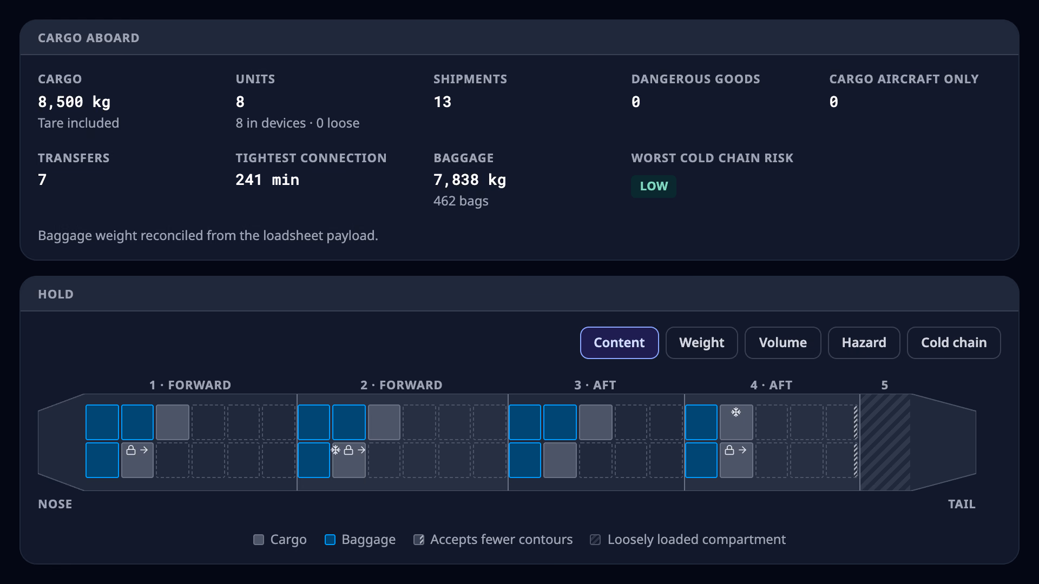Click the '2 · FORWARD' compartment label

[402, 385]
